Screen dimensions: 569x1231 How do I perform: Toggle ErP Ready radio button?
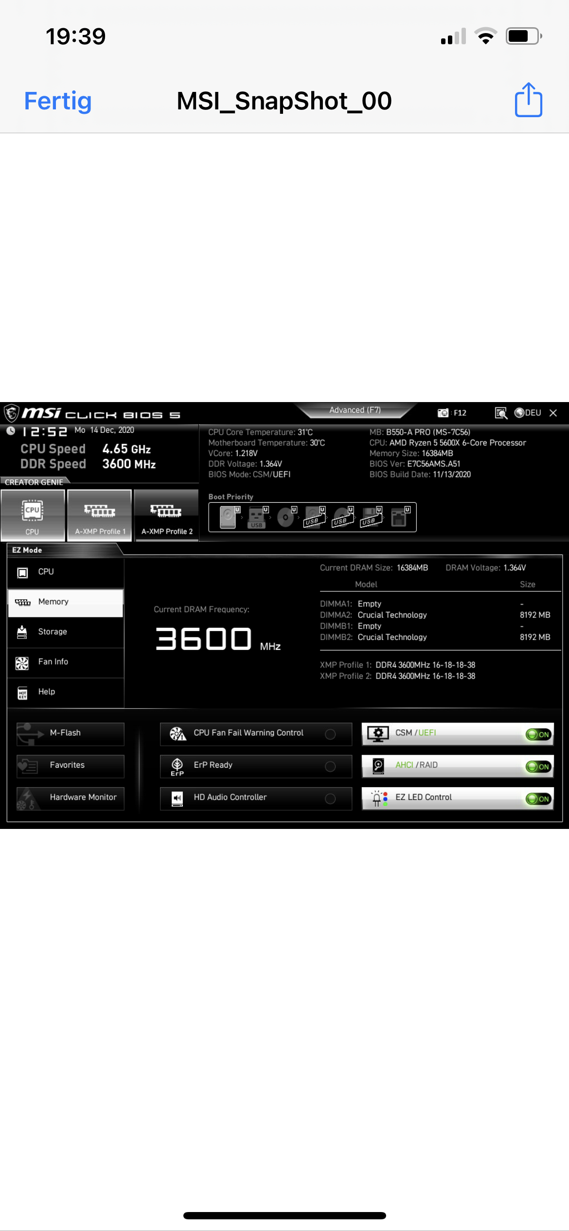click(x=330, y=766)
